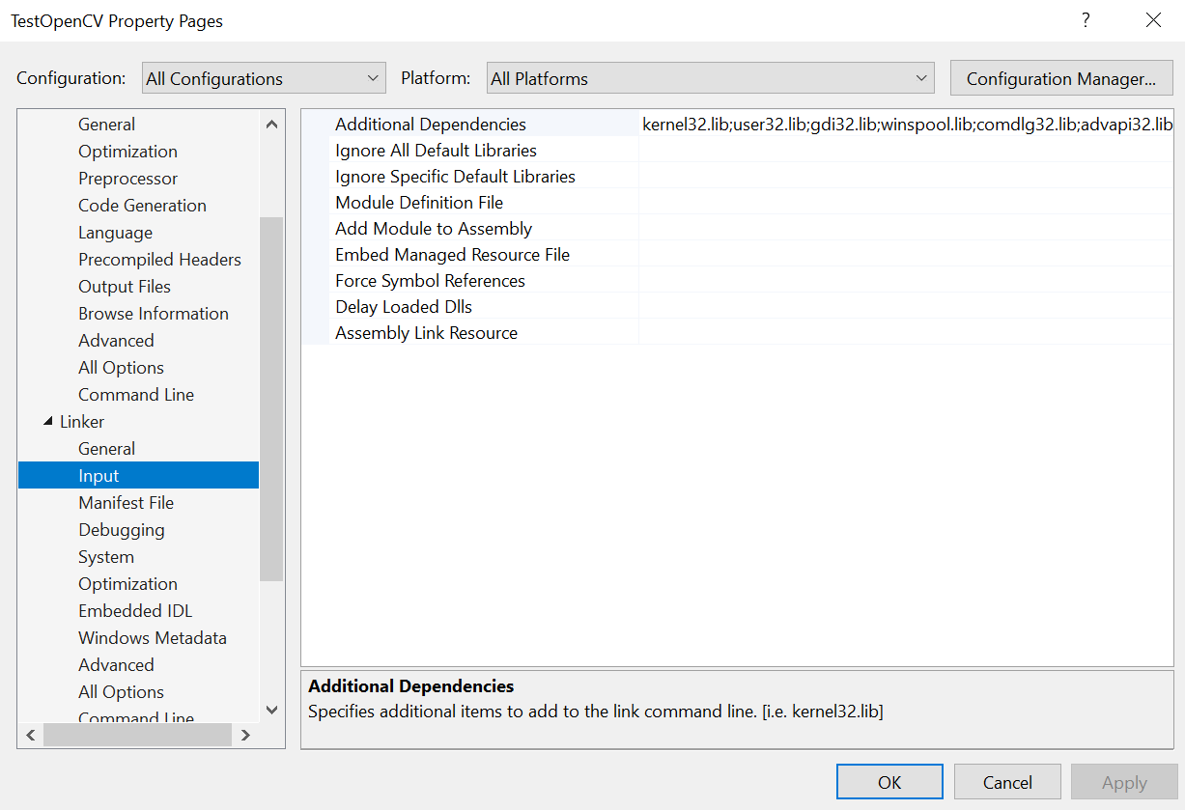Click the Configuration Manager button
The image size is (1185, 810).
coord(1060,77)
